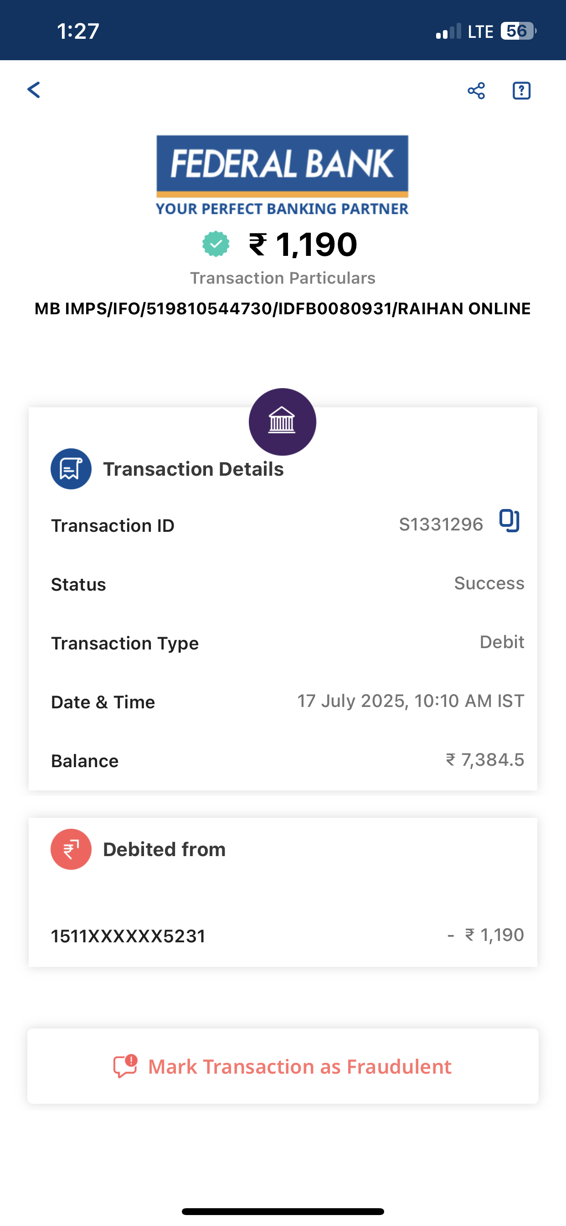The width and height of the screenshot is (566, 1226).
Task: Tap the Transaction ID value text
Action: [441, 525]
